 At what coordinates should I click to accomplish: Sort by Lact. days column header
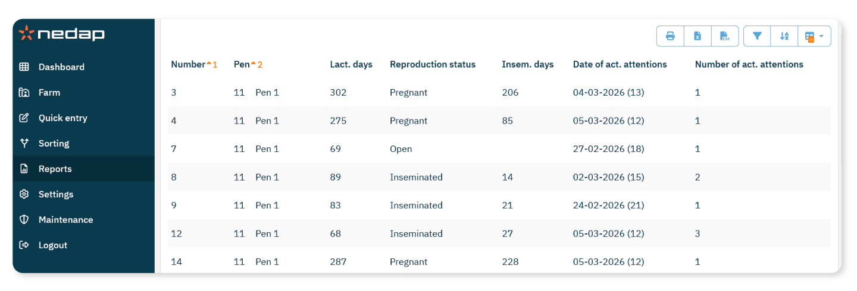351,65
